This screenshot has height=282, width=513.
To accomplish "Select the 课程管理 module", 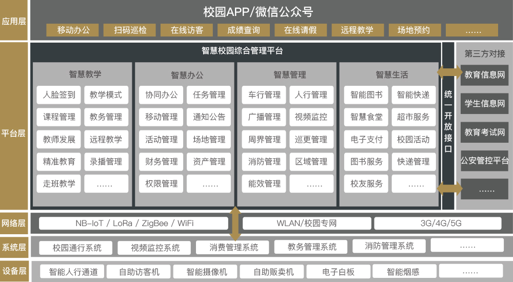I will pos(58,117).
